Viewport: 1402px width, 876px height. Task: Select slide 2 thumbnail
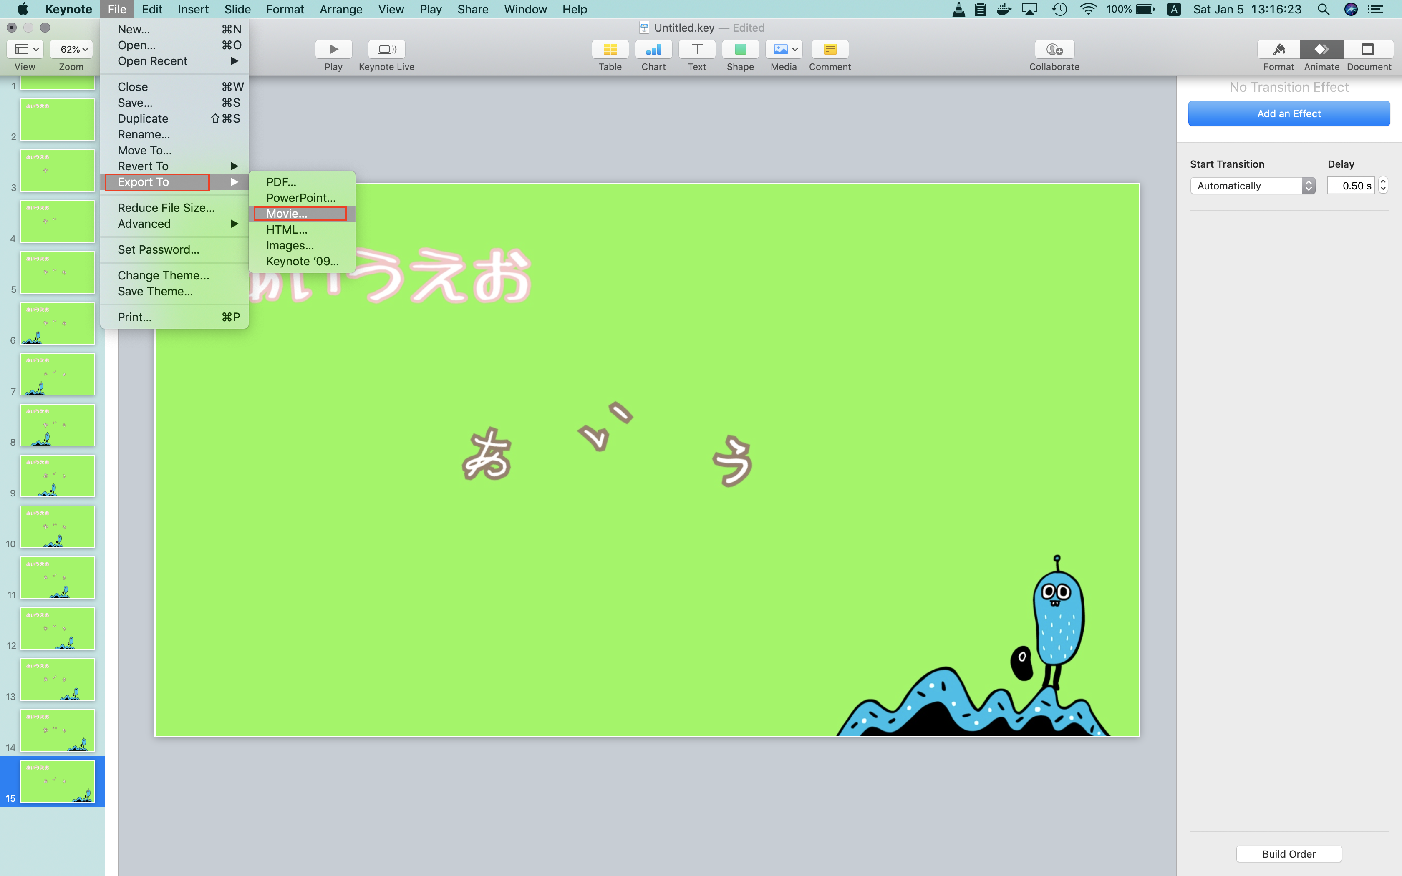click(x=57, y=120)
